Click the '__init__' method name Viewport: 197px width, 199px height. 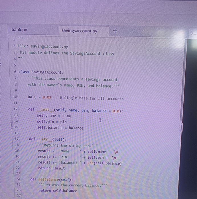tap(45, 109)
